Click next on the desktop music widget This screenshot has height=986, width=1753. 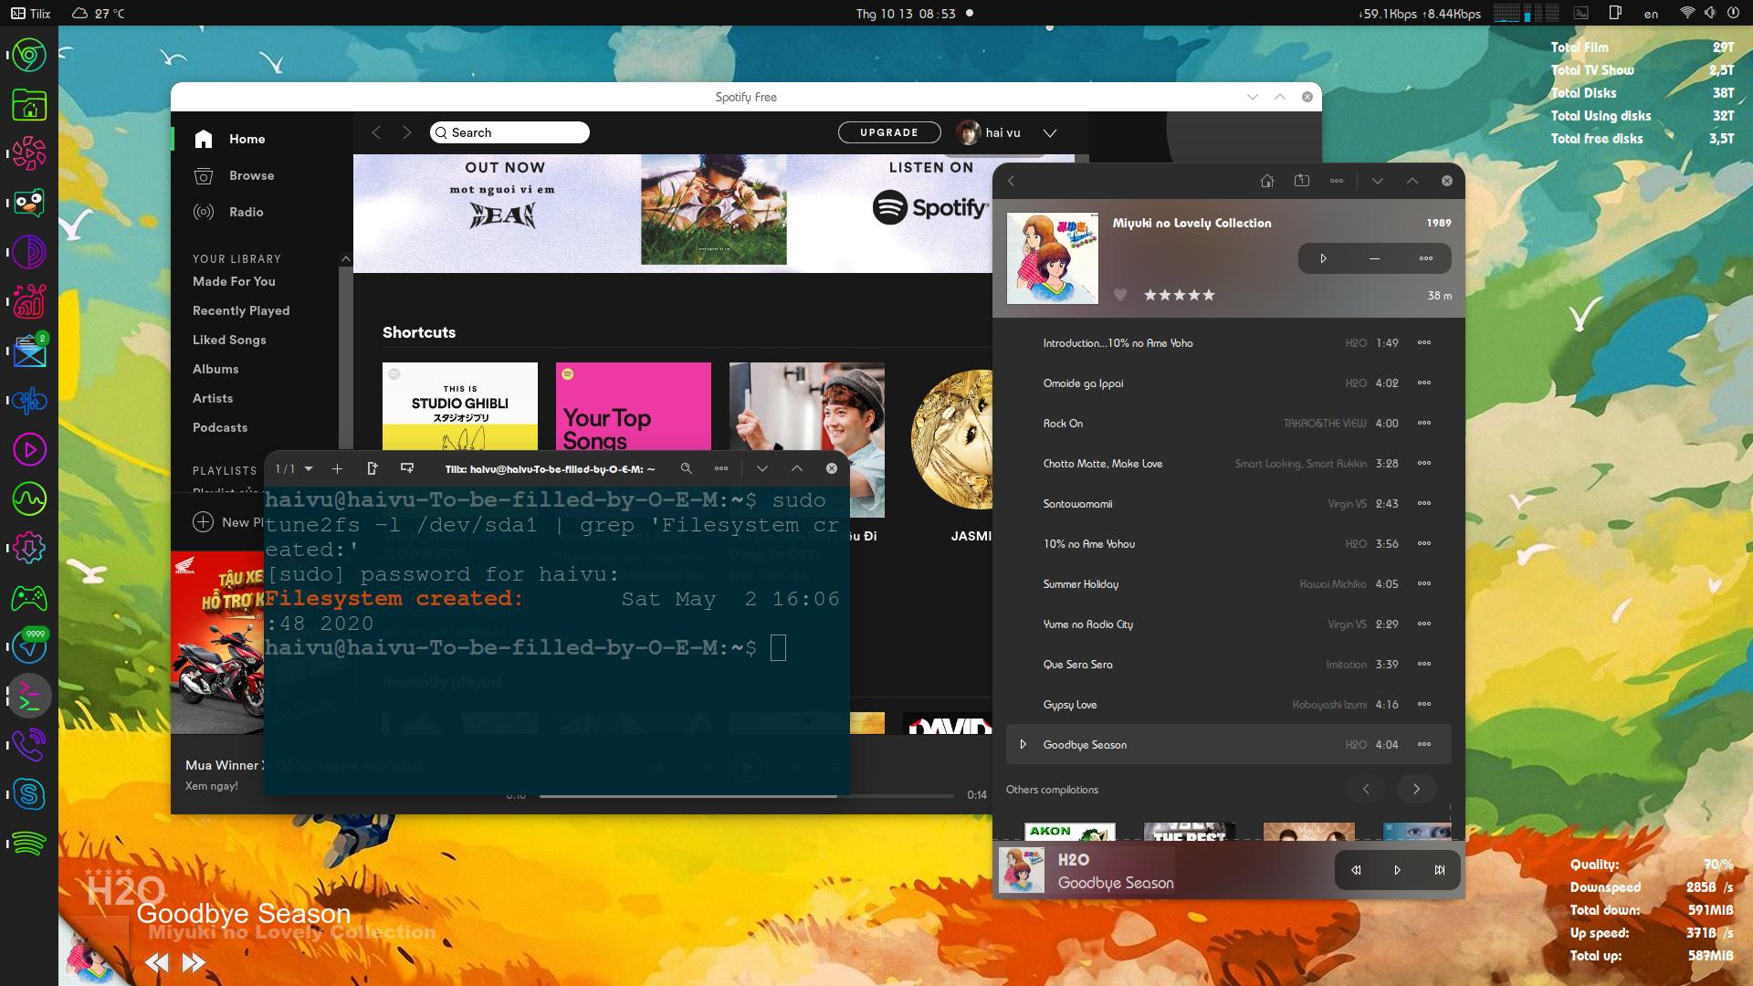pyautogui.click(x=194, y=962)
